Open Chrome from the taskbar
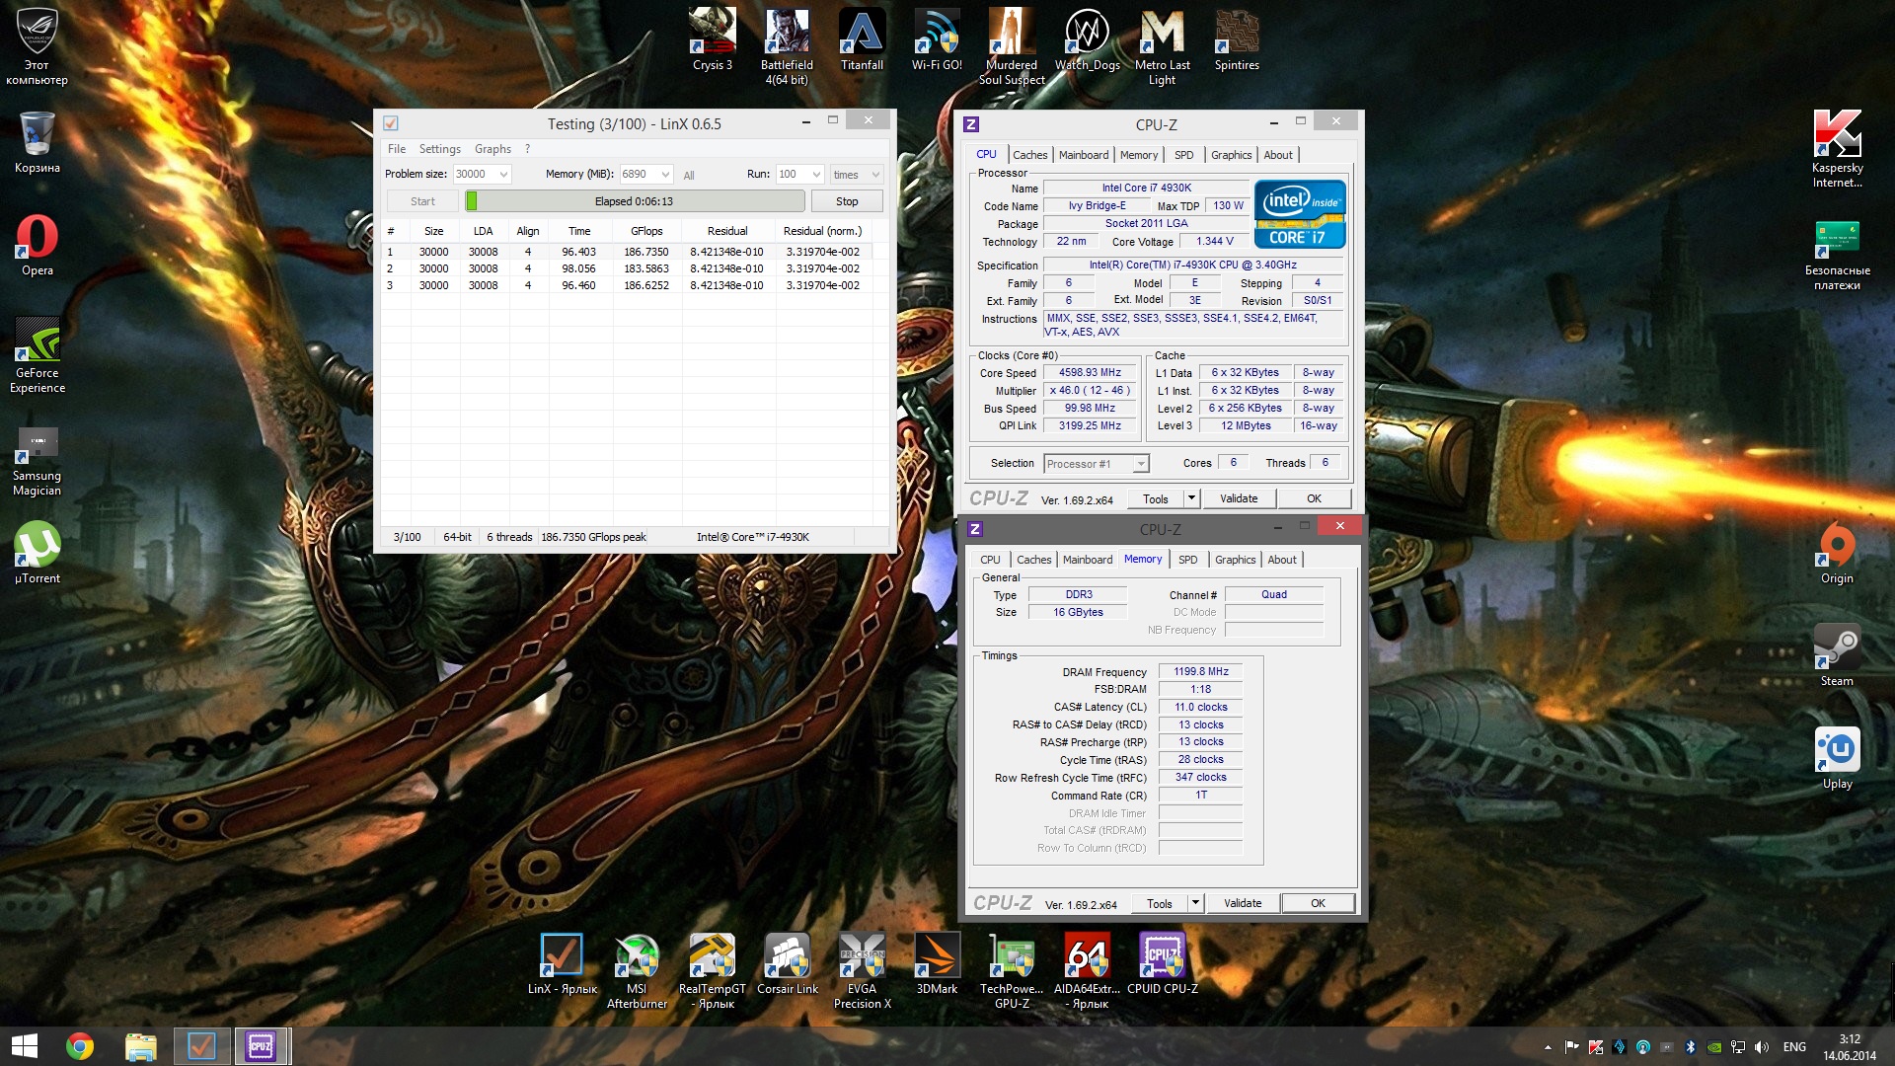1895x1066 pixels. click(80, 1046)
